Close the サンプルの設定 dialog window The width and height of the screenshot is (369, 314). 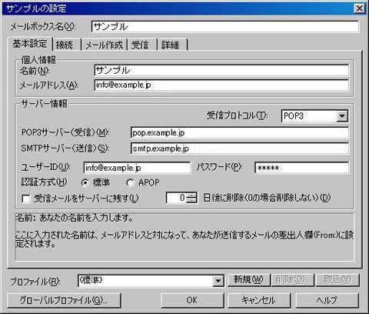coord(360,8)
